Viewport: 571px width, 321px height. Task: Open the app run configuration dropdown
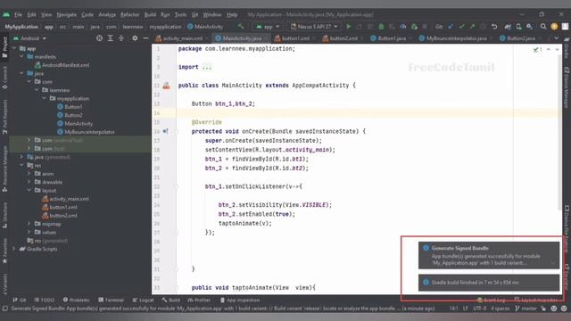[x=268, y=27]
